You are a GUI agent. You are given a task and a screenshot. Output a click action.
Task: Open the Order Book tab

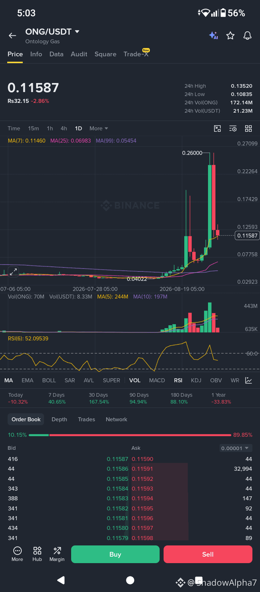(x=26, y=419)
